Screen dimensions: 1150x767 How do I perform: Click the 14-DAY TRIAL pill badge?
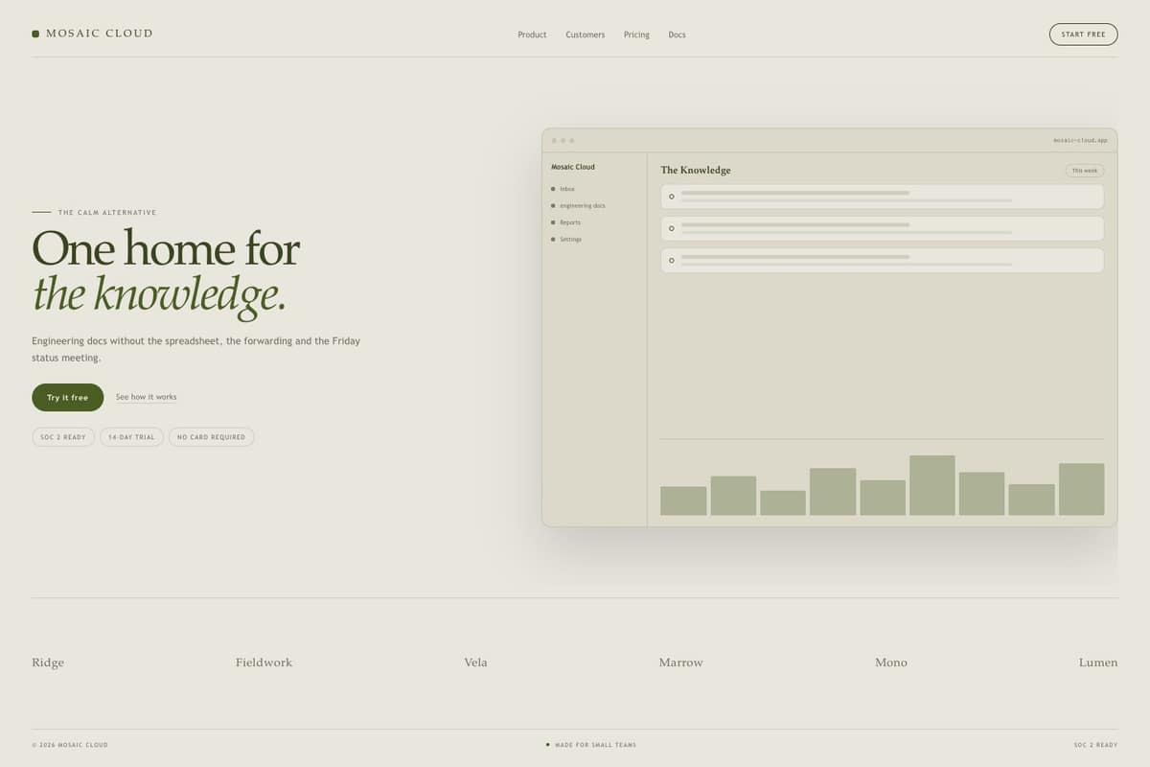[131, 437]
